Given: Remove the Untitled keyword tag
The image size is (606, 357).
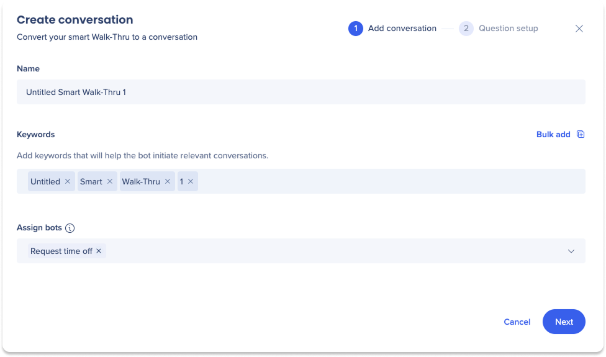Looking at the screenshot, I should click(68, 181).
